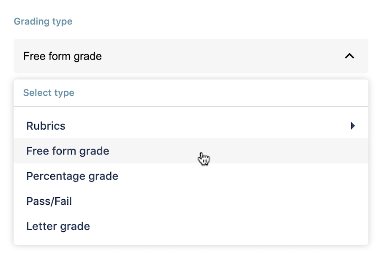Image resolution: width=382 pixels, height=271 pixels.
Task: Select the Rubrics grading type
Action: point(191,126)
